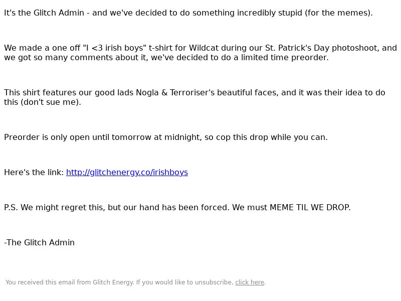Click the text 'Here's the link:'
This screenshot has width=401, height=301.
pos(34,172)
